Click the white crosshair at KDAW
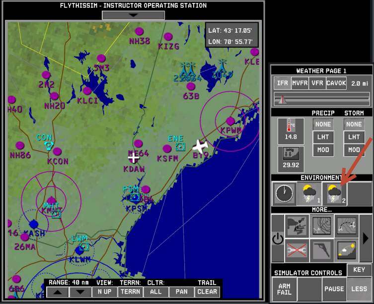 click(x=133, y=158)
